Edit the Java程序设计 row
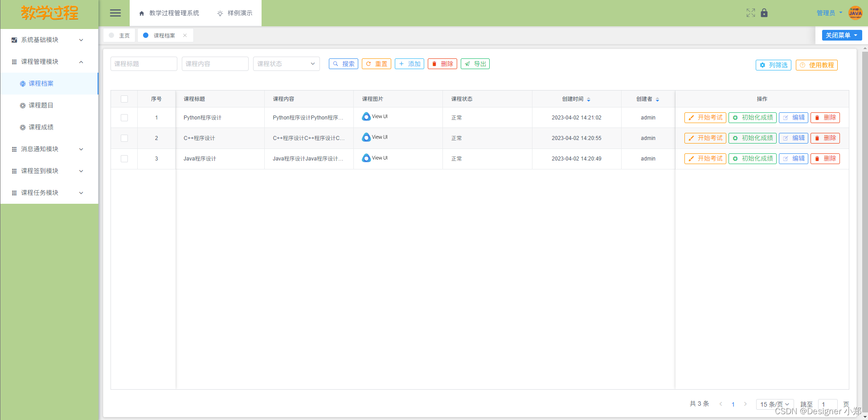This screenshot has width=868, height=420. [x=794, y=159]
